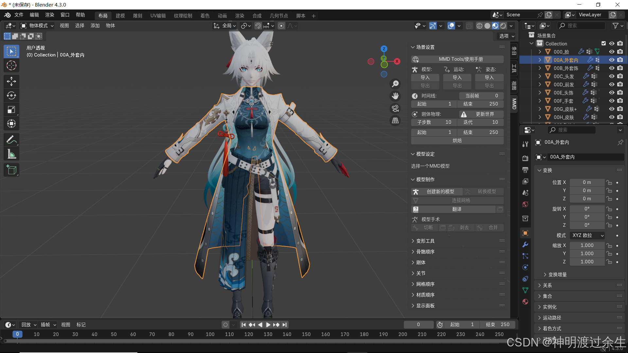Viewport: 628px width, 353px height.
Task: Hide 00B_外套饰 in viewport
Action: (612, 68)
